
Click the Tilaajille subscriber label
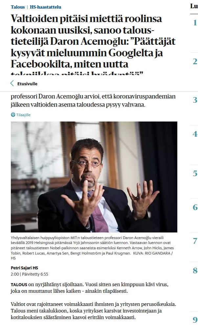(23, 115)
